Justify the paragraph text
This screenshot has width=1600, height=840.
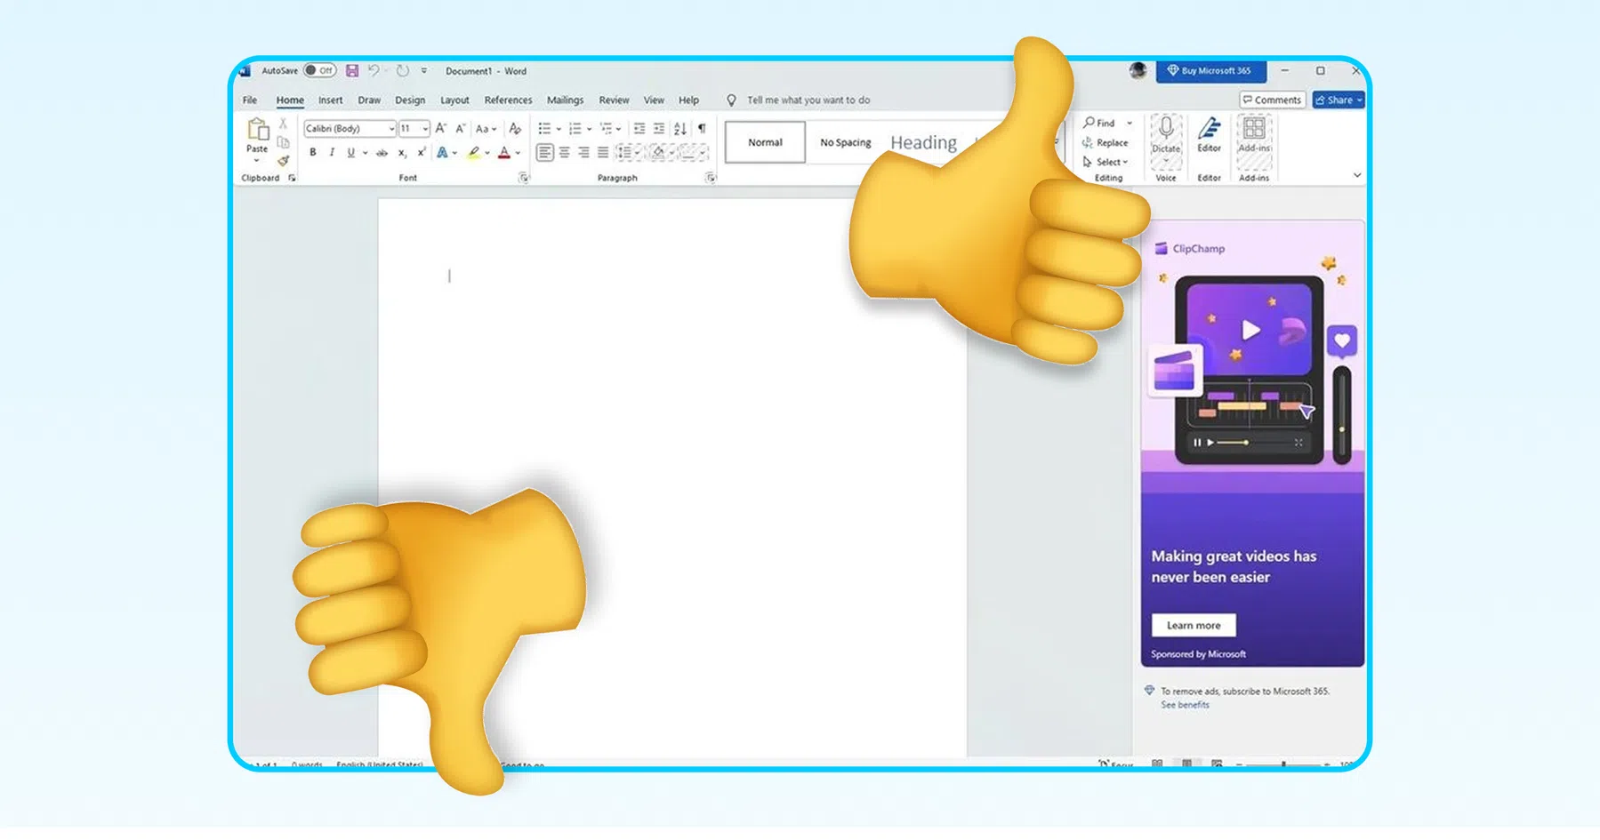click(x=604, y=153)
